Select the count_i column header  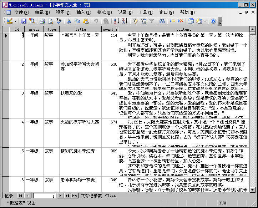coord(110,29)
